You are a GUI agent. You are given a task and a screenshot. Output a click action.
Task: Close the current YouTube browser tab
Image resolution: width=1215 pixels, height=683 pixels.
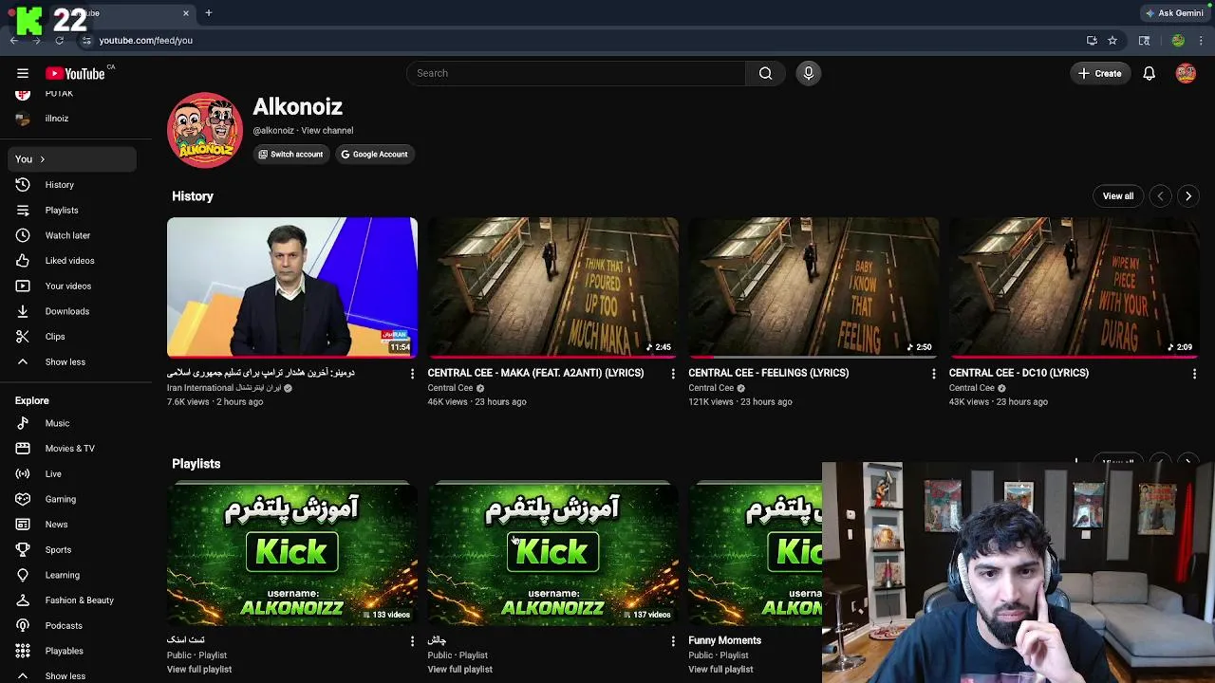pyautogui.click(x=186, y=13)
